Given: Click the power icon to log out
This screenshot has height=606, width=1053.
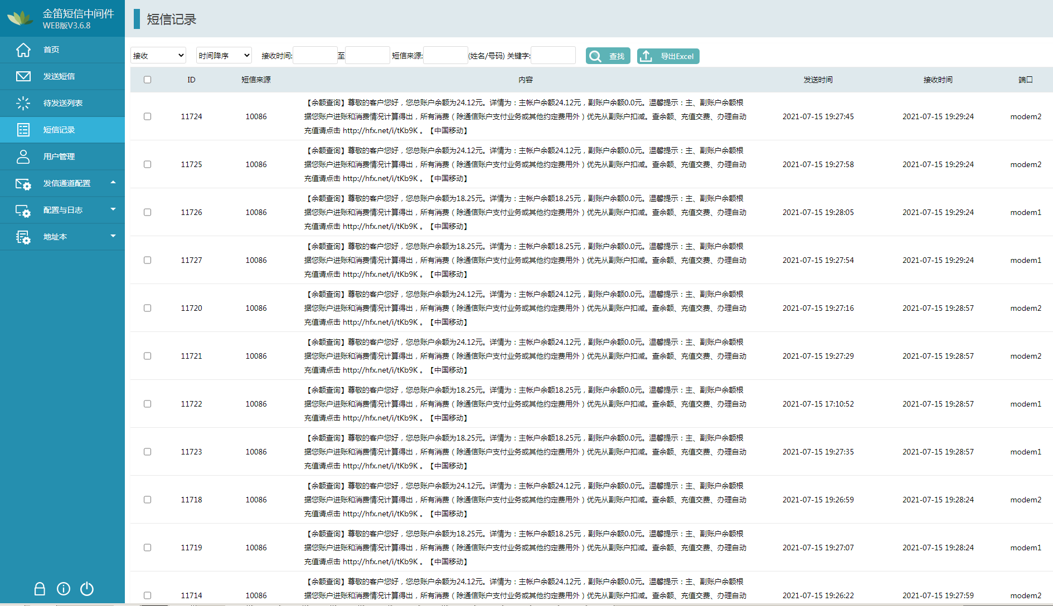Looking at the screenshot, I should pyautogui.click(x=87, y=589).
